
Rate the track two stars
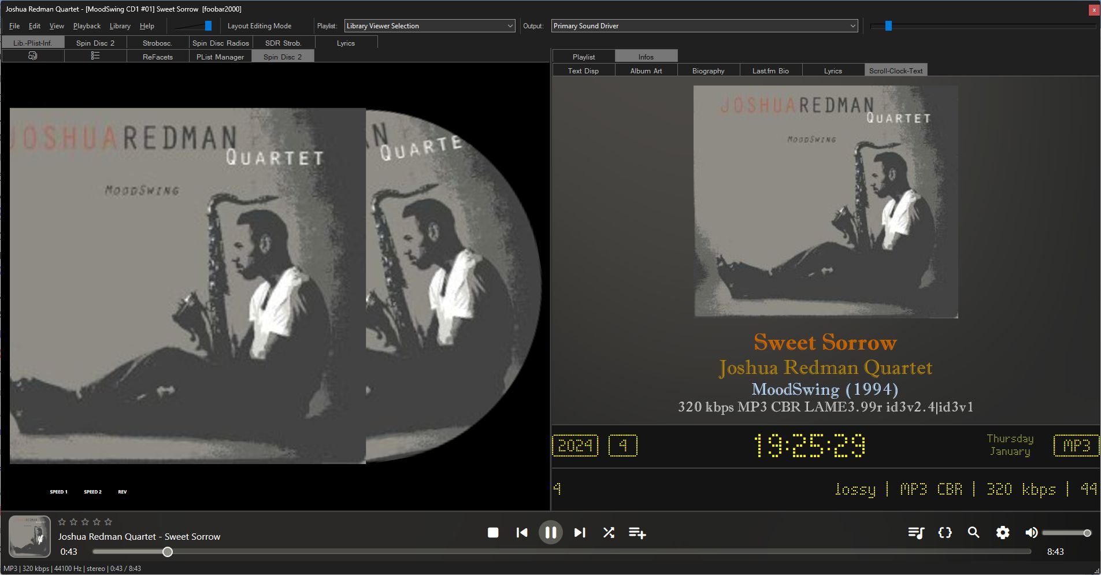(73, 522)
